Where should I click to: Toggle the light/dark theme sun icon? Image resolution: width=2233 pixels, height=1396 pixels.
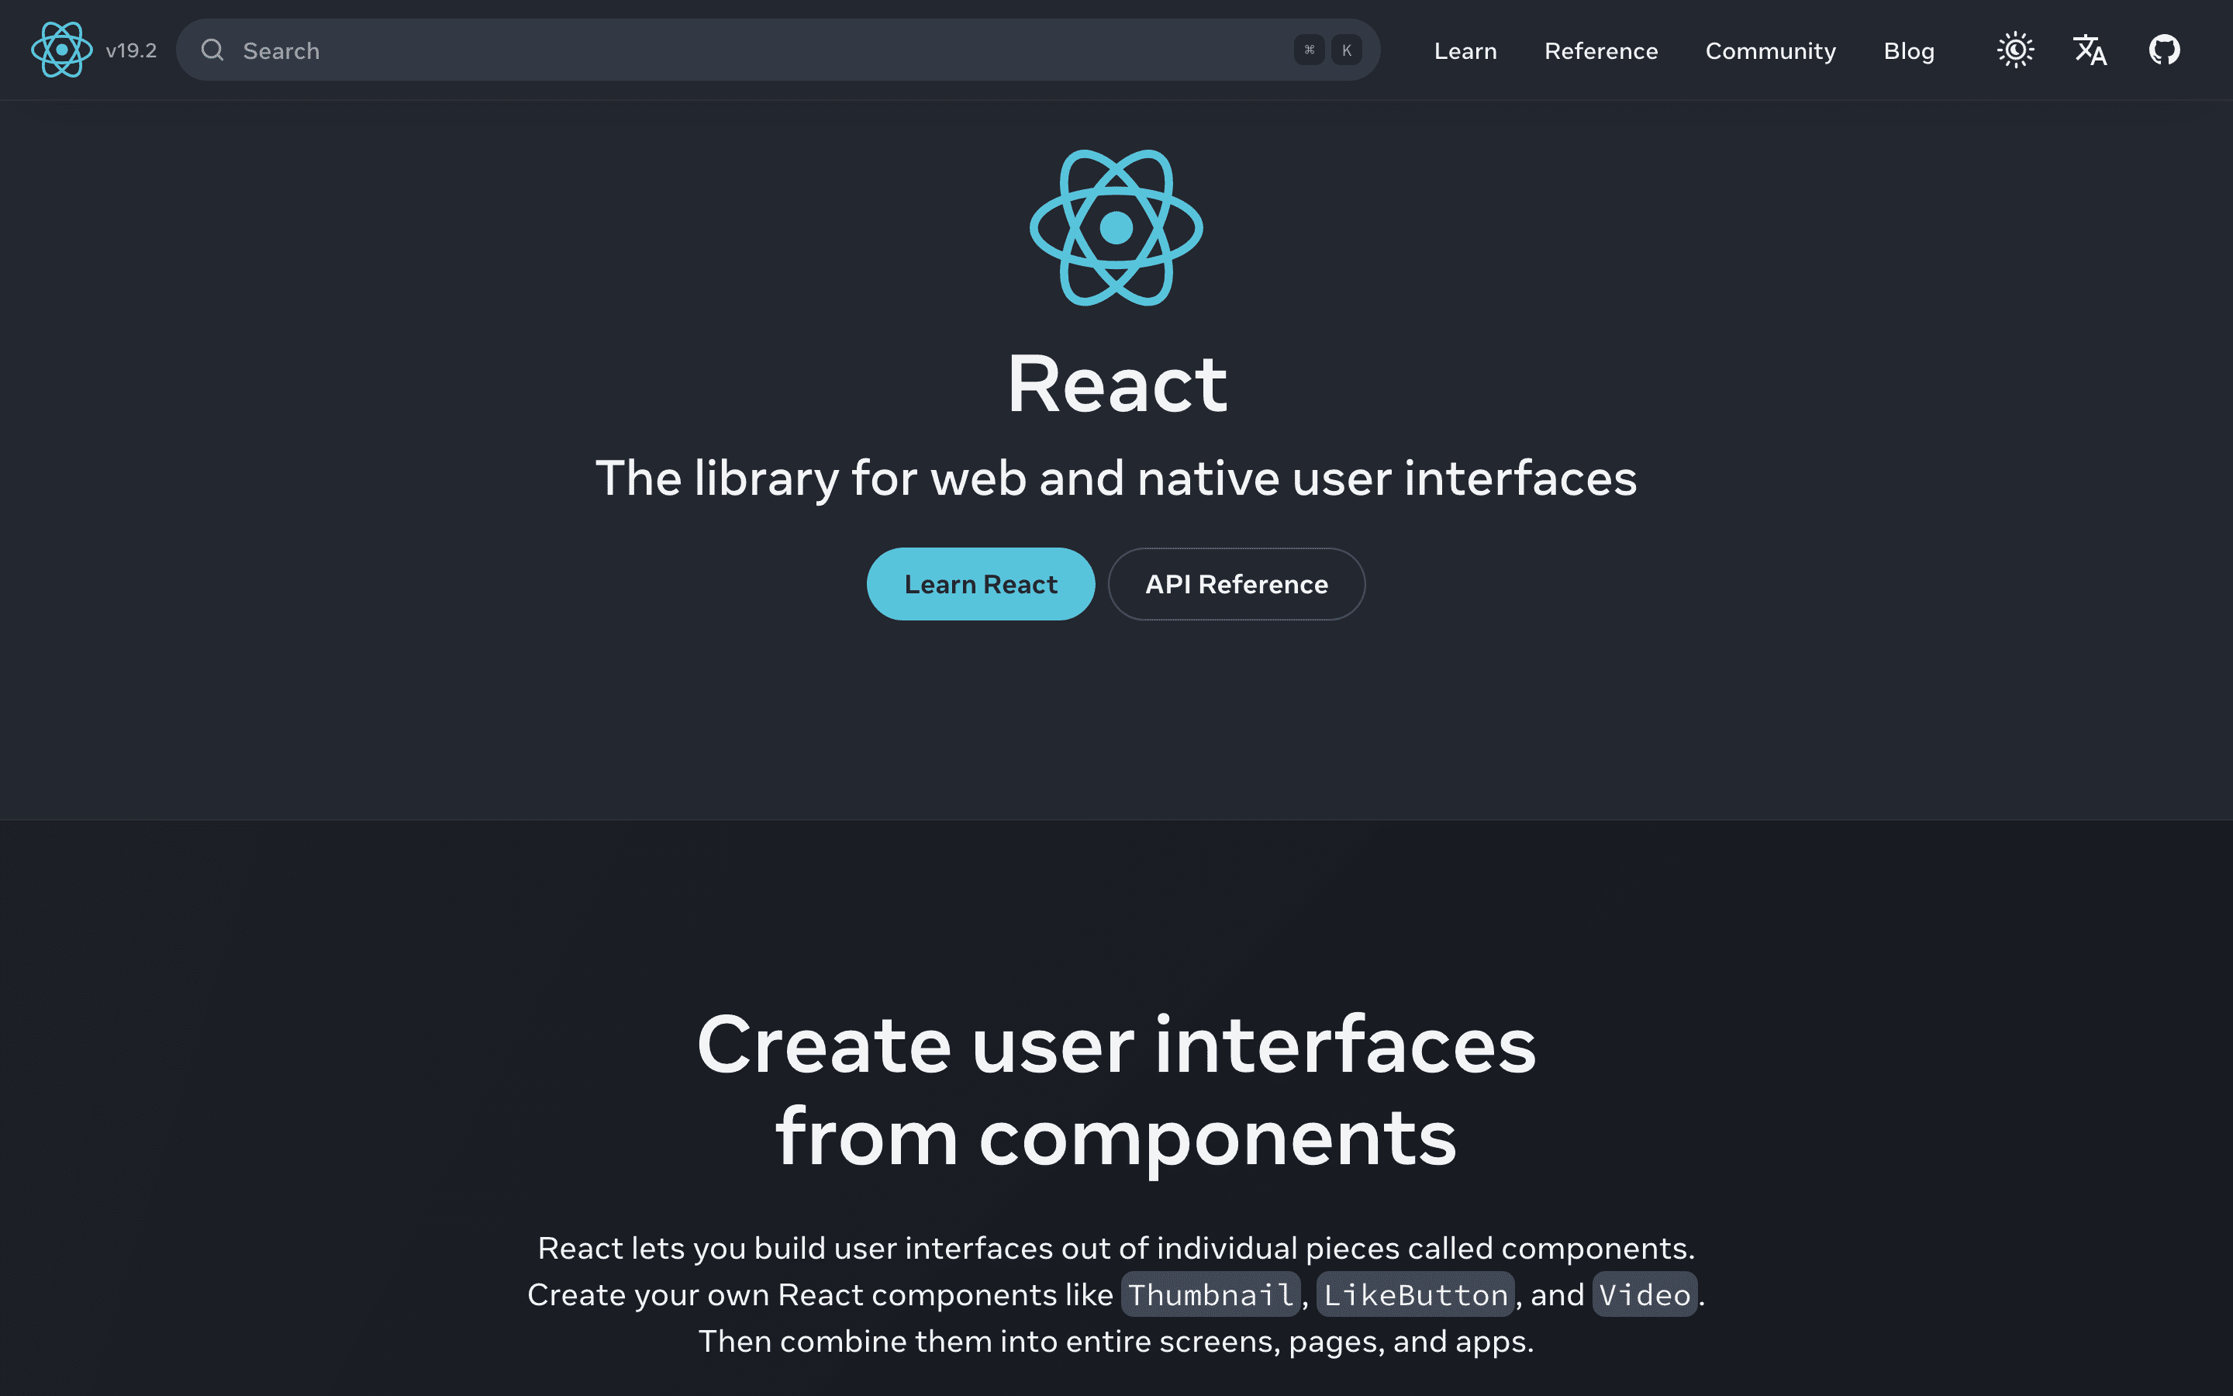click(x=2015, y=50)
